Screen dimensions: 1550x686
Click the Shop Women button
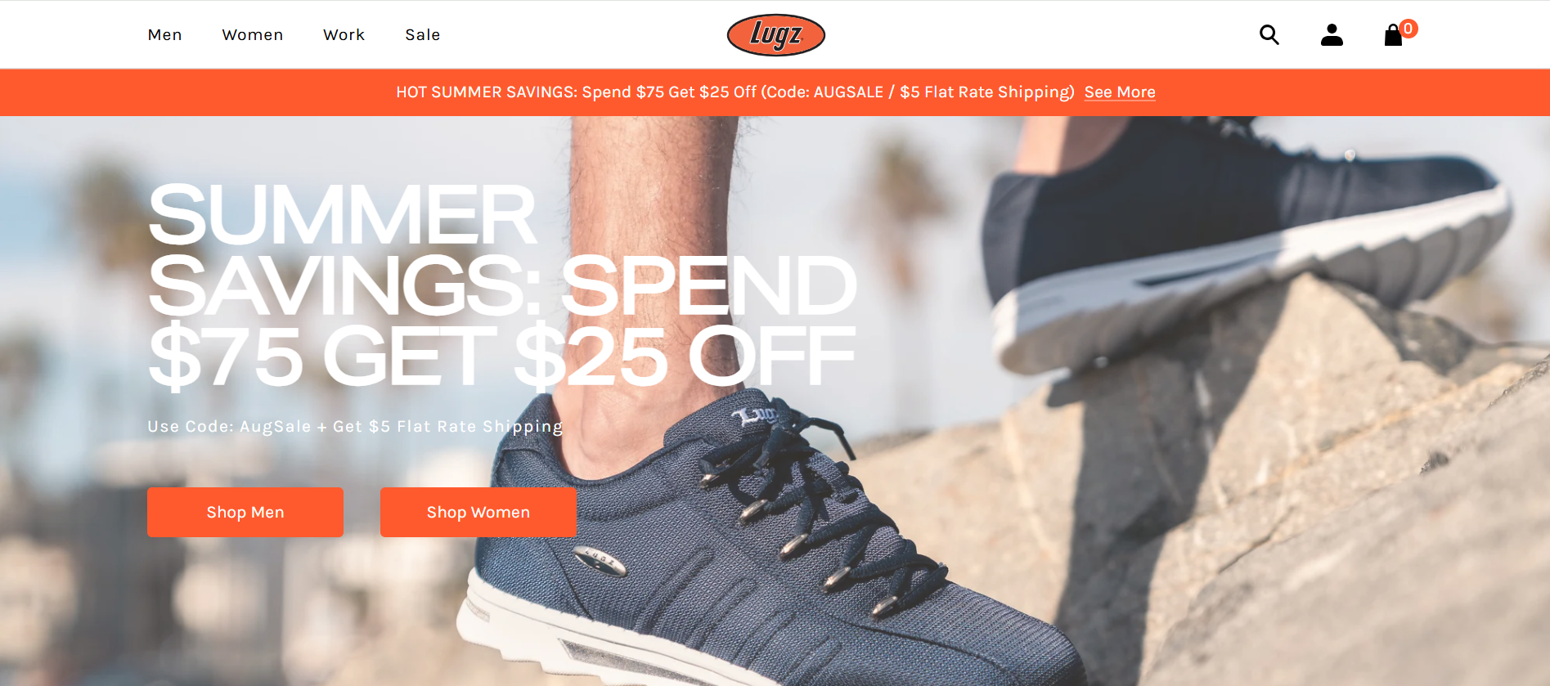click(478, 512)
